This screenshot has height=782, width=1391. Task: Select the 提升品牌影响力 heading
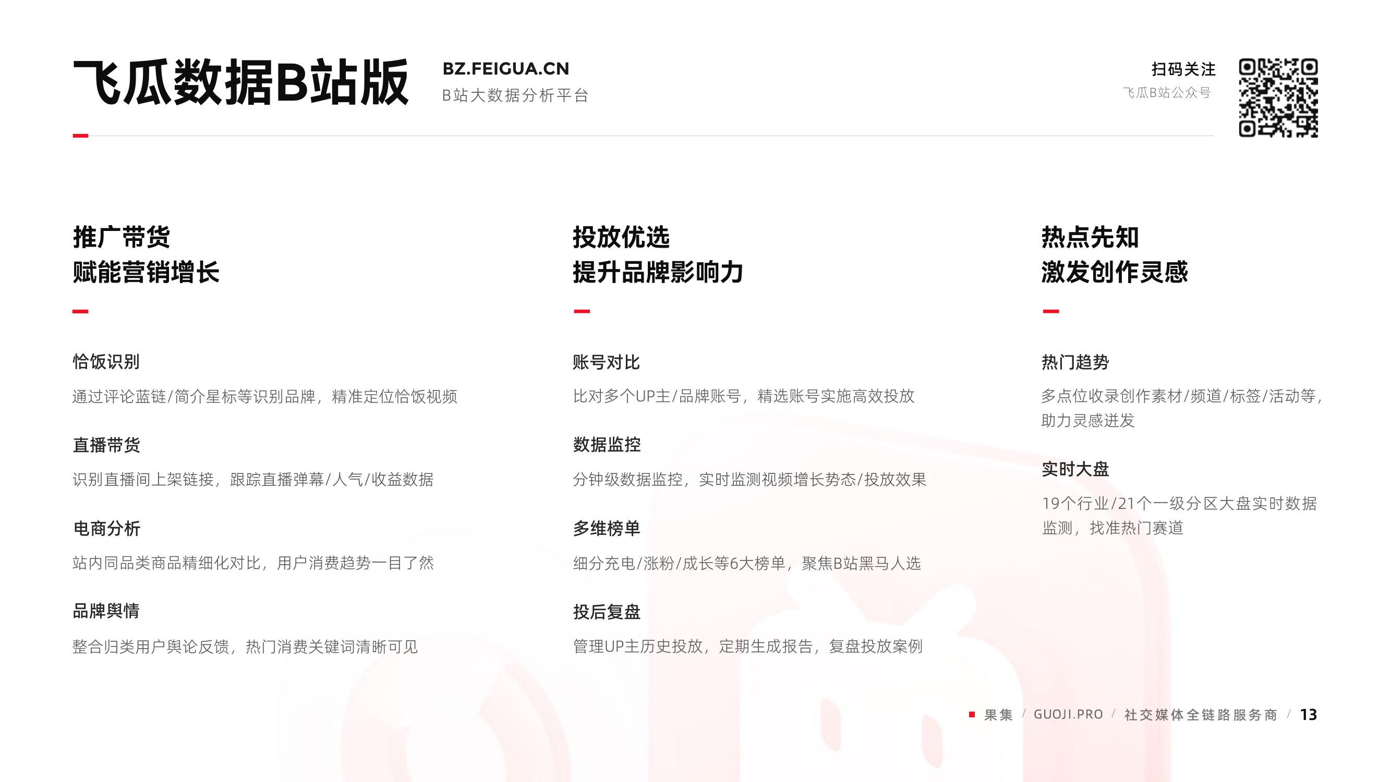click(x=658, y=272)
